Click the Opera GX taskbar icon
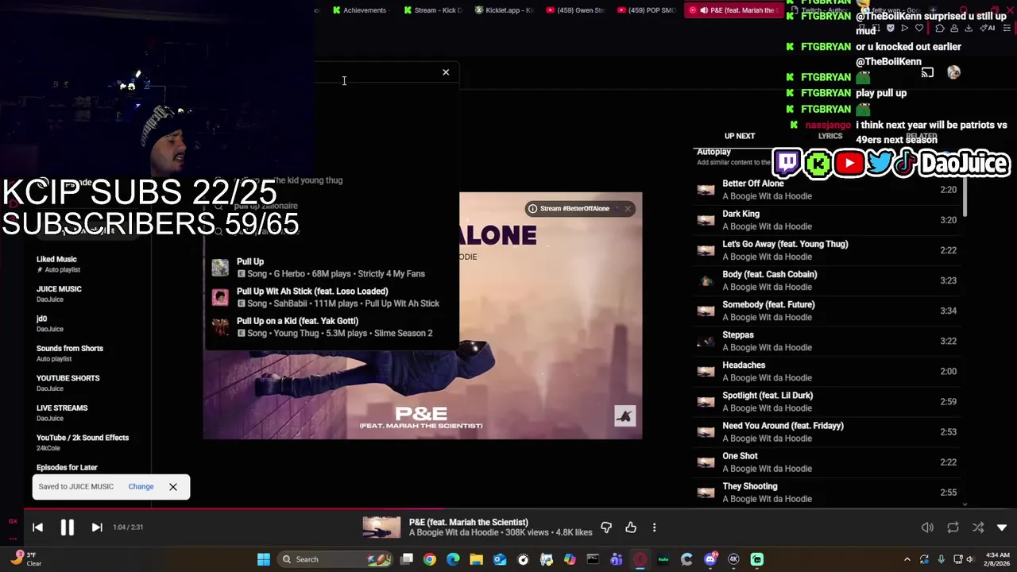This screenshot has height=572, width=1017. point(640,559)
